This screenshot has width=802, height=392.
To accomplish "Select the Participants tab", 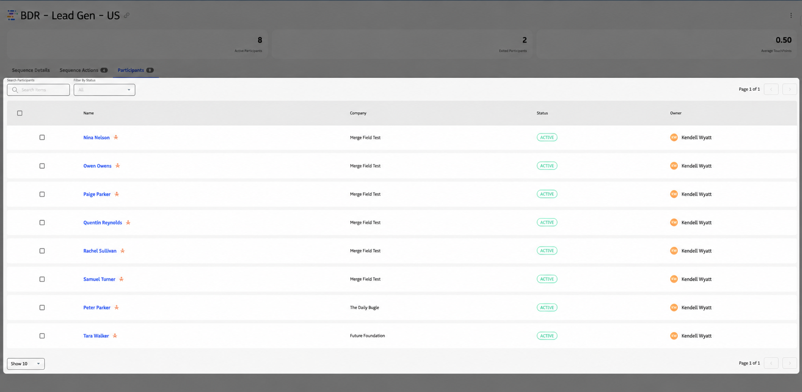I will [135, 70].
